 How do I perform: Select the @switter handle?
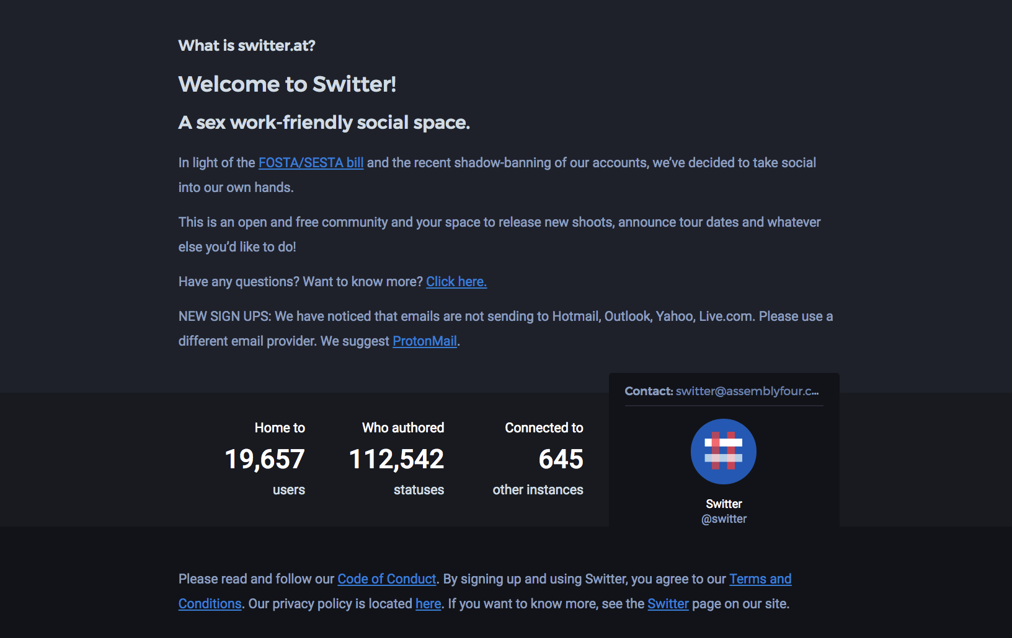pyautogui.click(x=723, y=518)
